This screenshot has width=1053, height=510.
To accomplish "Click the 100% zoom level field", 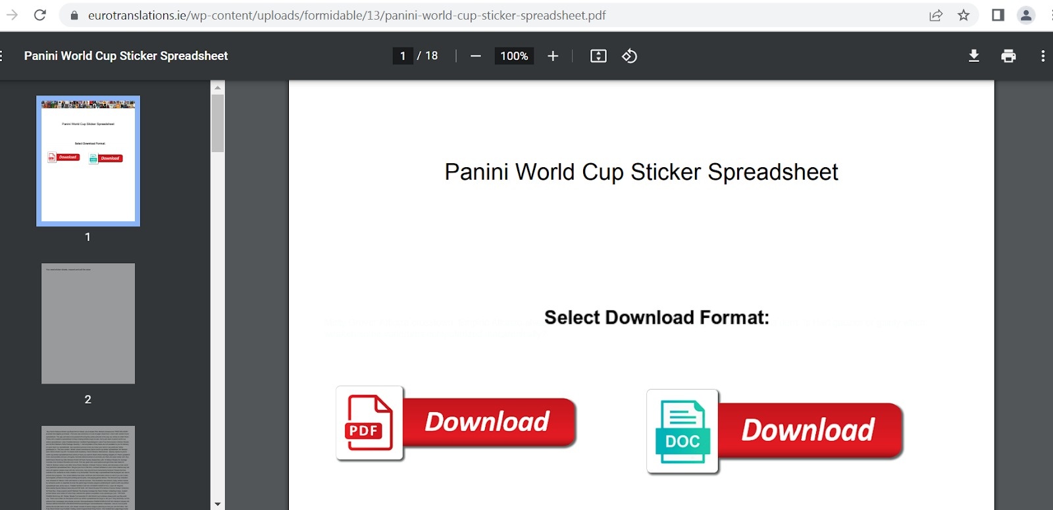I will point(514,56).
